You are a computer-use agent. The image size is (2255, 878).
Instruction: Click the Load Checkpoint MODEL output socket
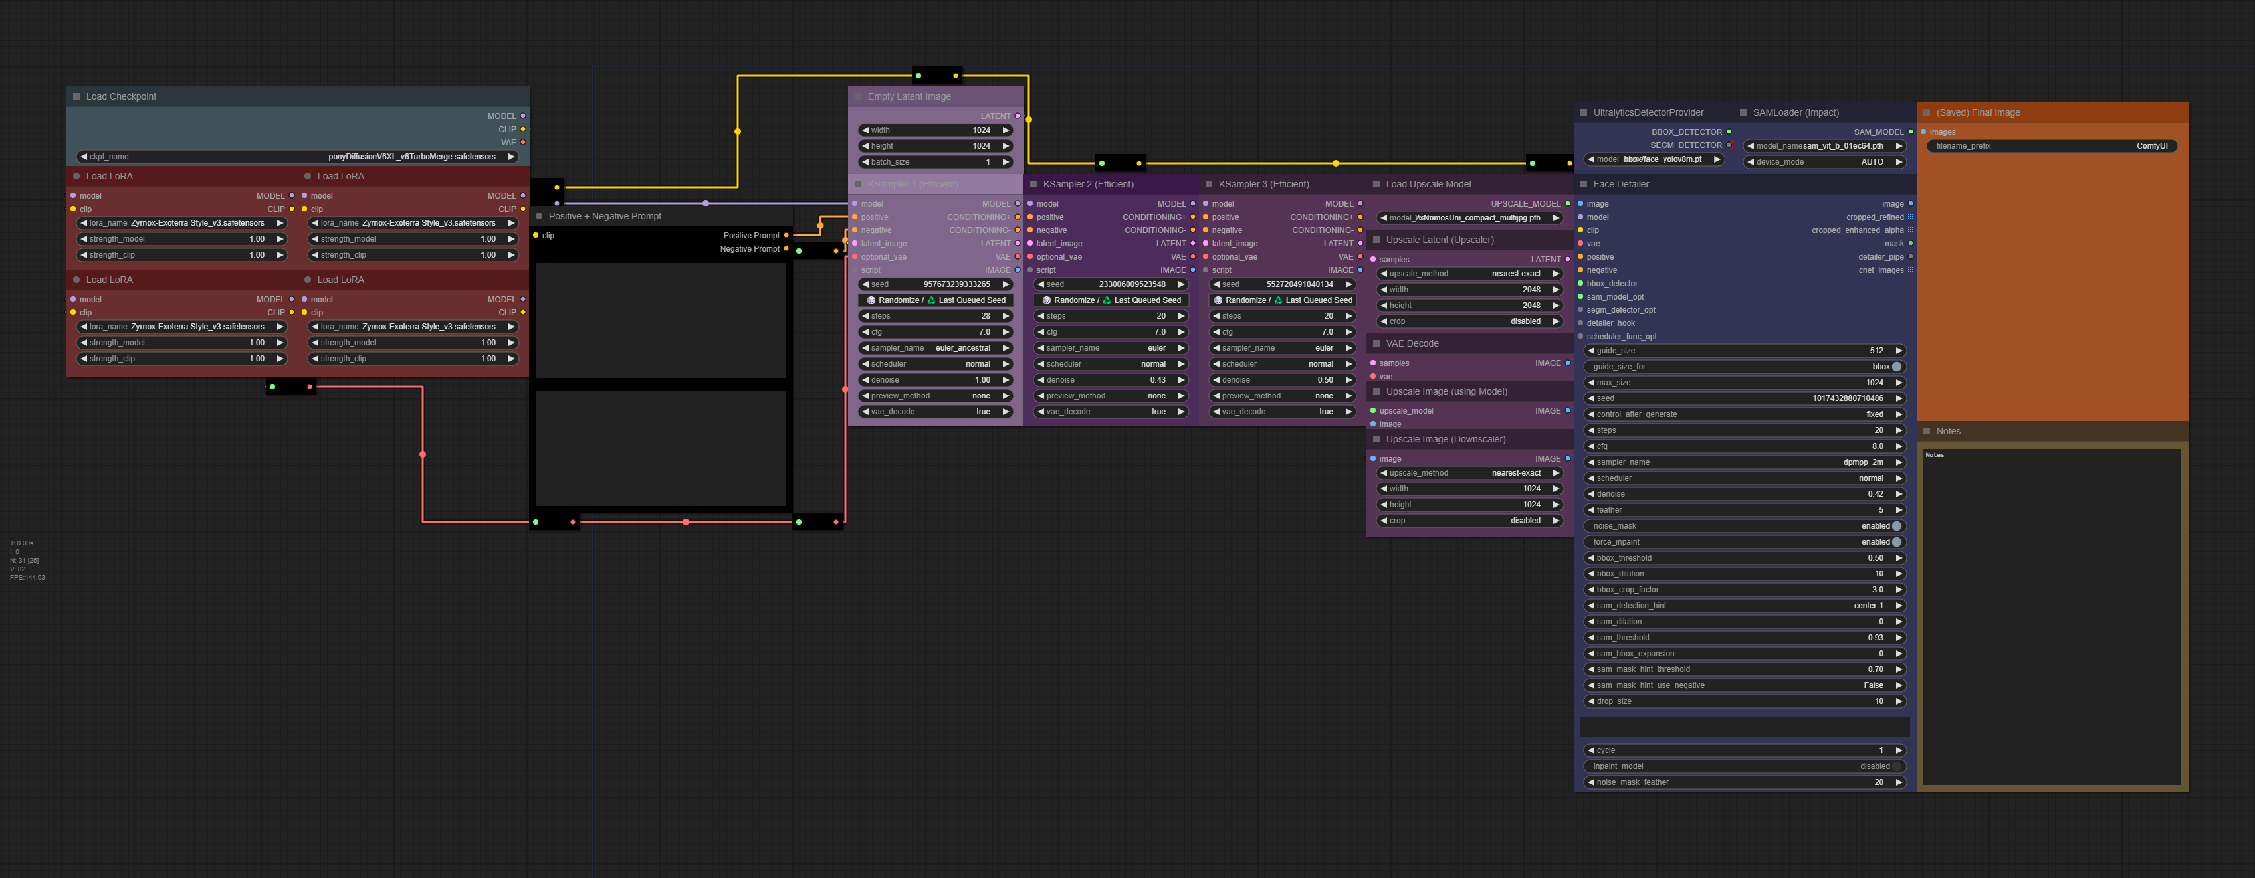point(524,116)
